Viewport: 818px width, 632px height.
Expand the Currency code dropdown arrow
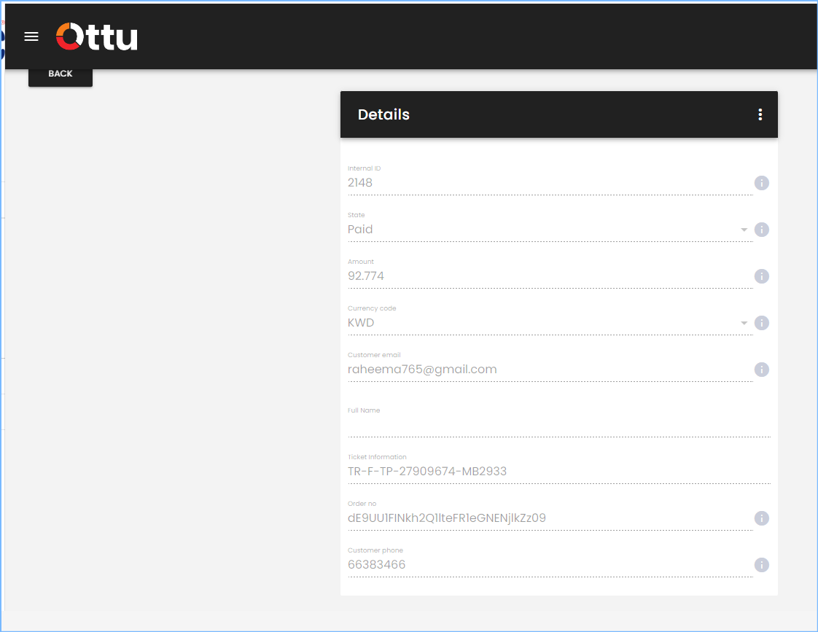pos(744,323)
